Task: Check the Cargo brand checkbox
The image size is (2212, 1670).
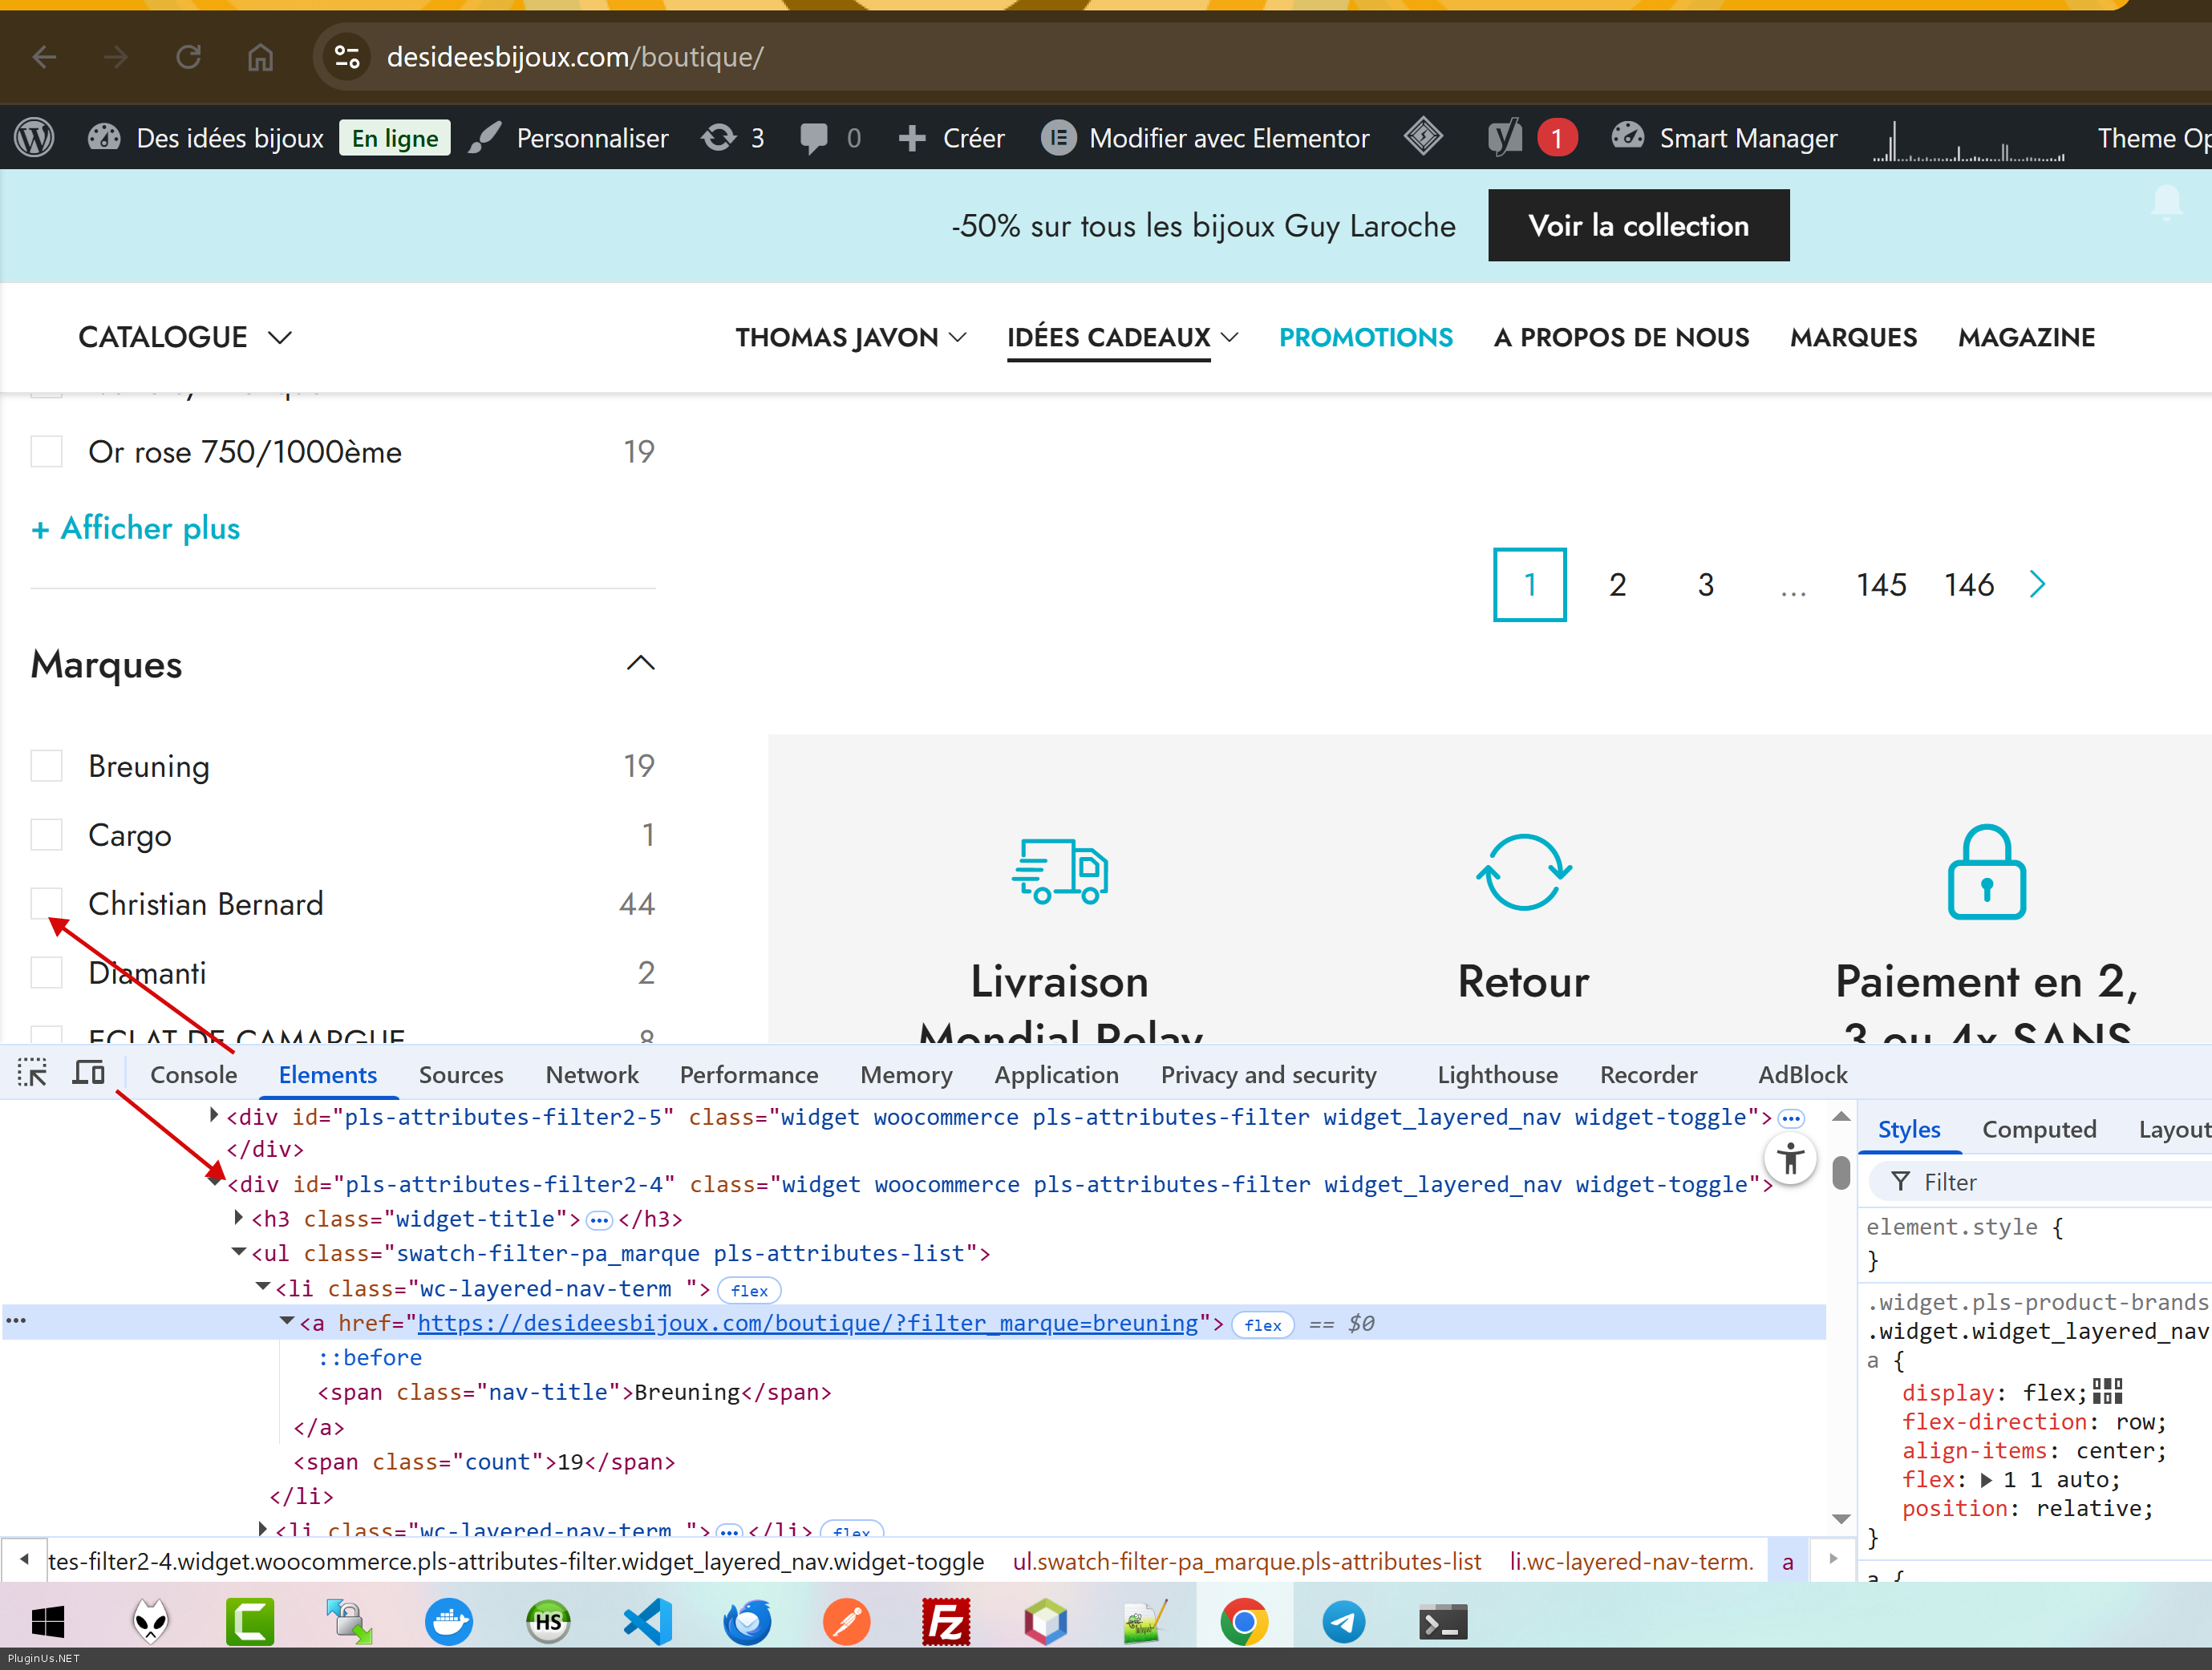Action: point(47,835)
